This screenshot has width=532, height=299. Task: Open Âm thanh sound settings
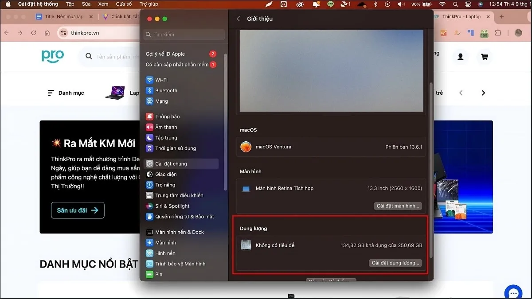tap(166, 127)
